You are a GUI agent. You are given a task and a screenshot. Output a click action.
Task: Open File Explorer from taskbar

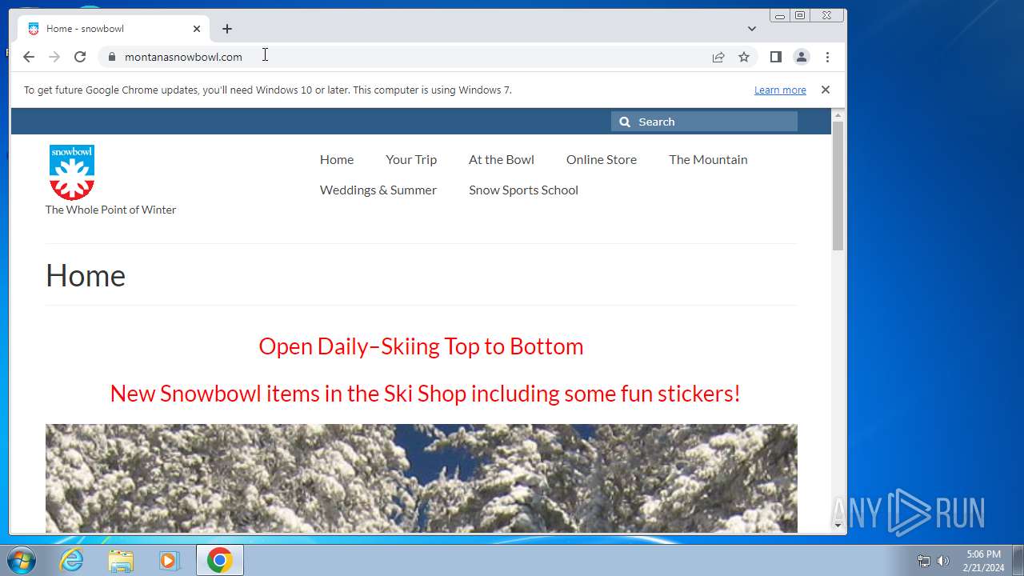pyautogui.click(x=121, y=561)
